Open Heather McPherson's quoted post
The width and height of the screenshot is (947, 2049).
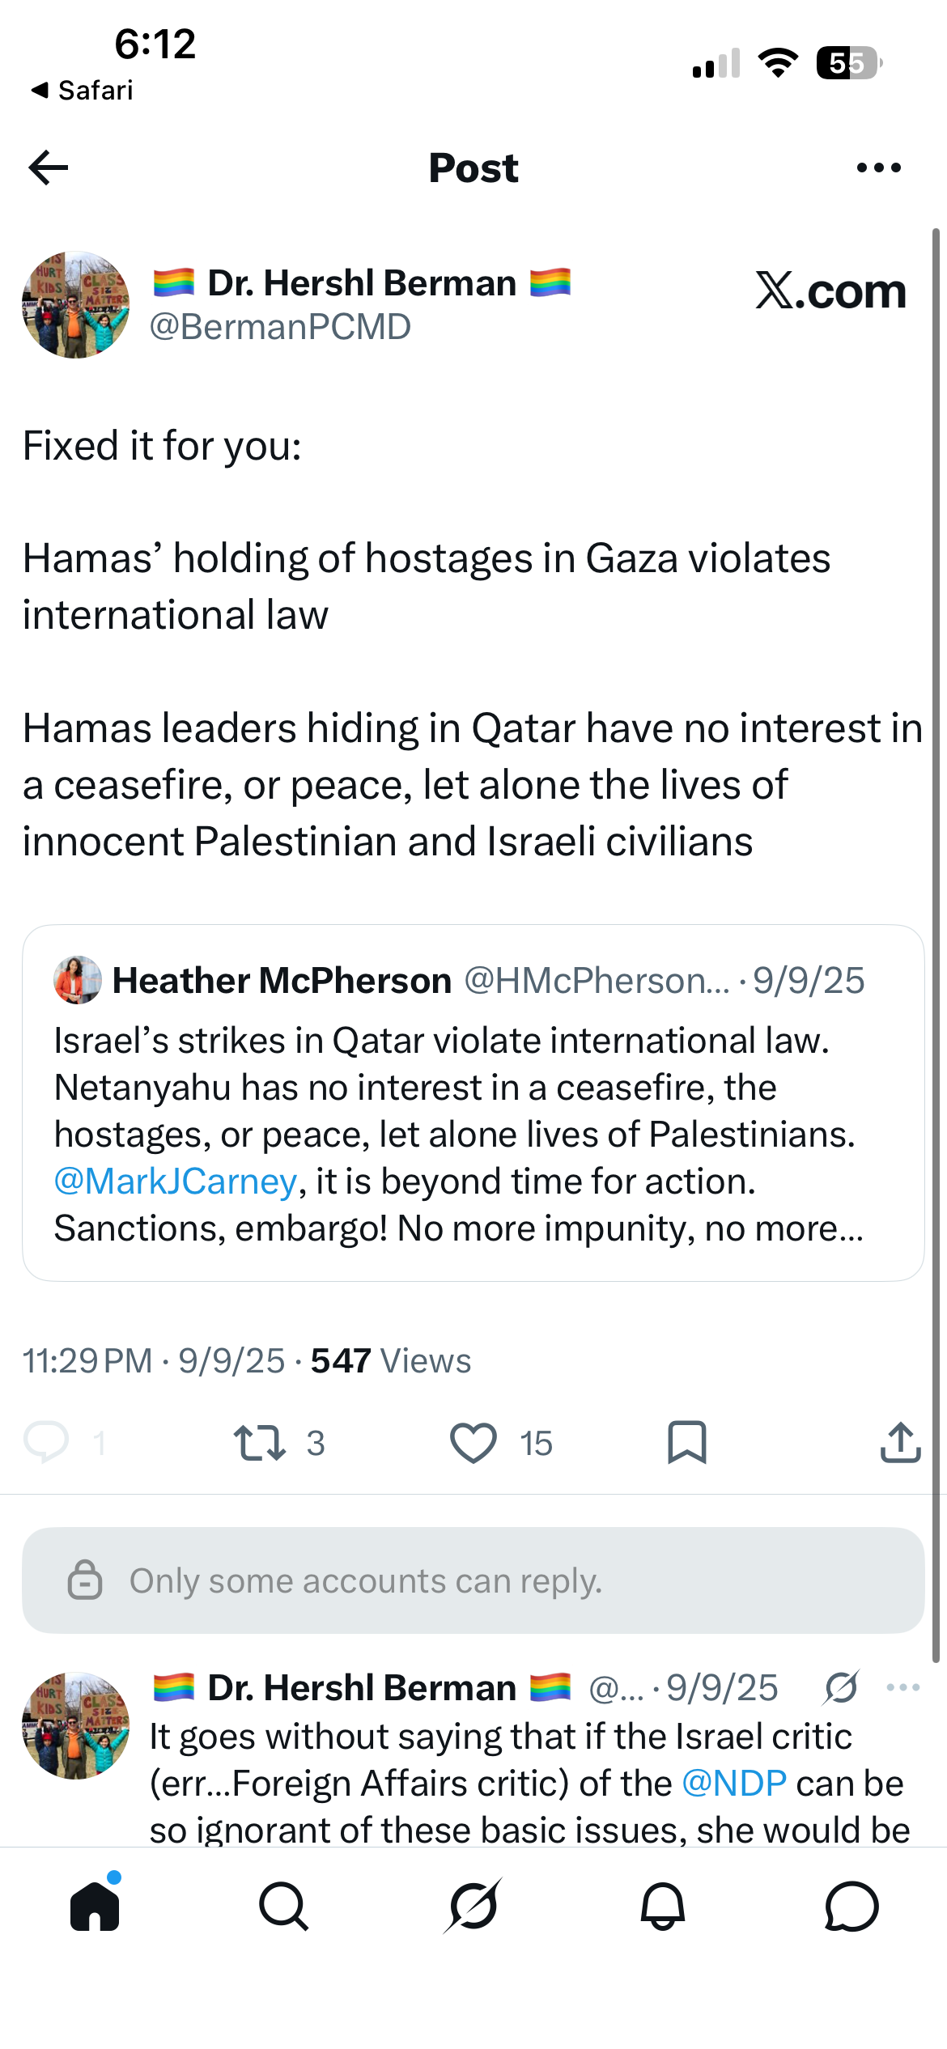[473, 1103]
